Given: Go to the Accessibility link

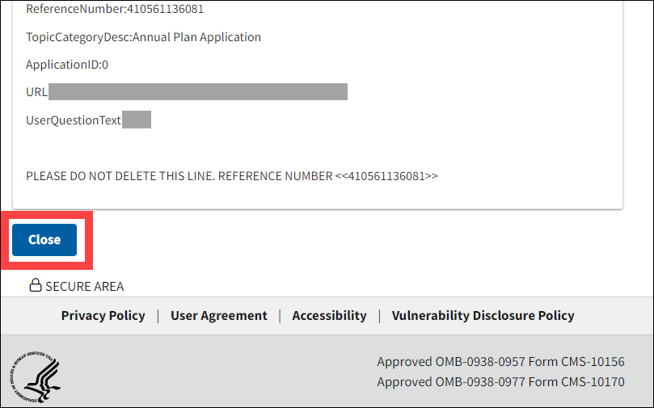Looking at the screenshot, I should point(329,316).
